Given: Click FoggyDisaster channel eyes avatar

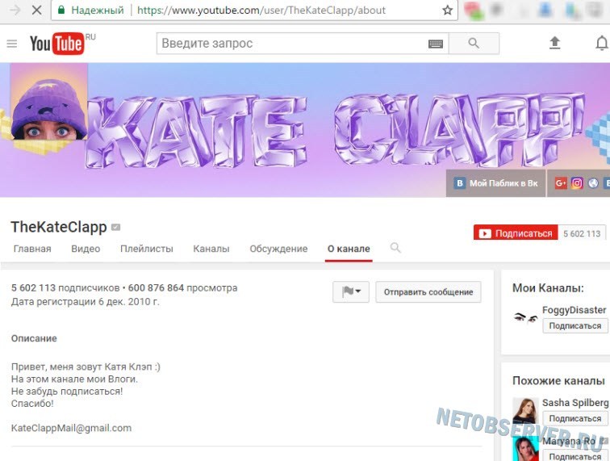Looking at the screenshot, I should tap(525, 318).
